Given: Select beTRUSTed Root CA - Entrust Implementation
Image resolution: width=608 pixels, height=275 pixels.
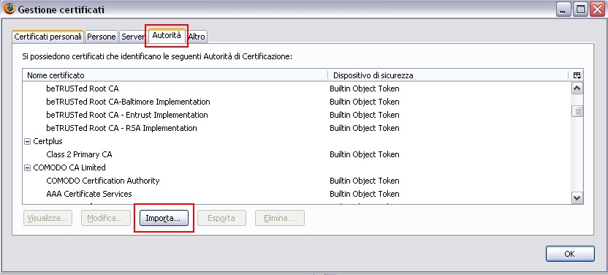Looking at the screenshot, I should coord(127,115).
